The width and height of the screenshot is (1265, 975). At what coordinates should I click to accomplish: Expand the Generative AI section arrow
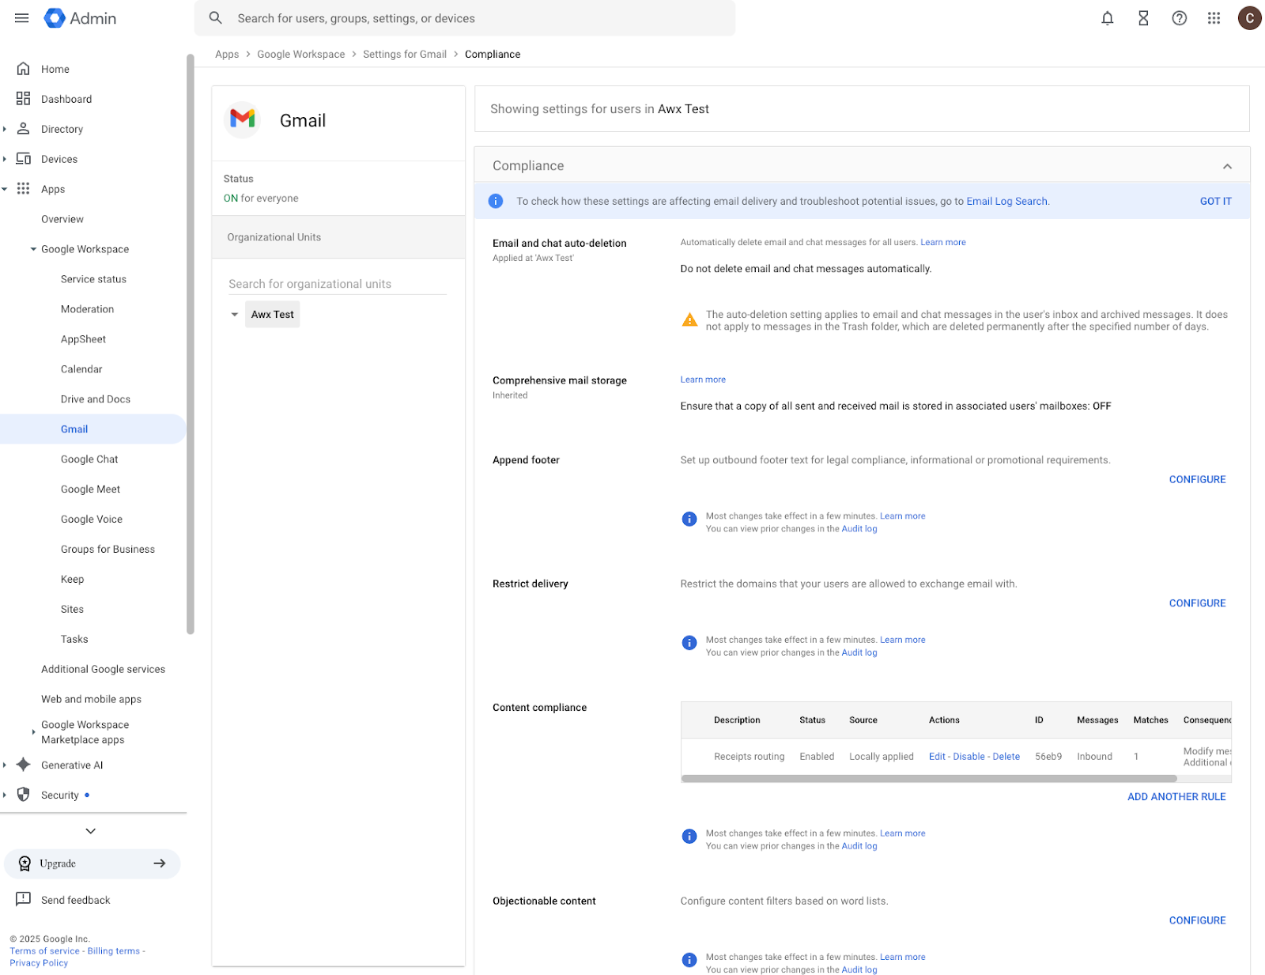(5, 765)
